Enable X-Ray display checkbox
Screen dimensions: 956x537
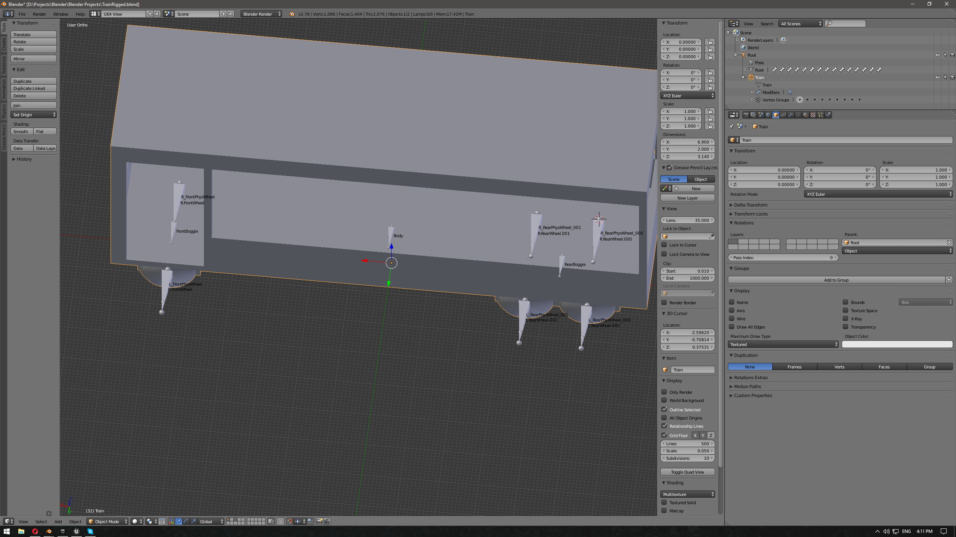tap(845, 318)
